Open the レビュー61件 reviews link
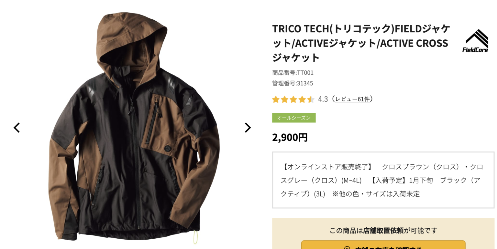The image size is (497, 249). [352, 99]
